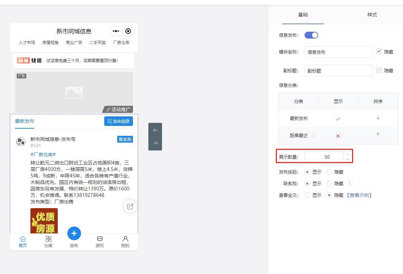The height and width of the screenshot is (274, 403).
Task: Select 隐藏 radio for 发布按钮
Action: point(329,172)
